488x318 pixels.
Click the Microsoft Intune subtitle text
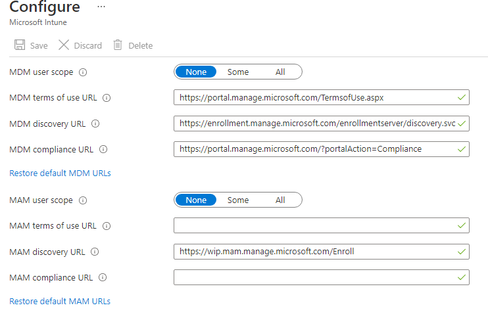(x=38, y=22)
